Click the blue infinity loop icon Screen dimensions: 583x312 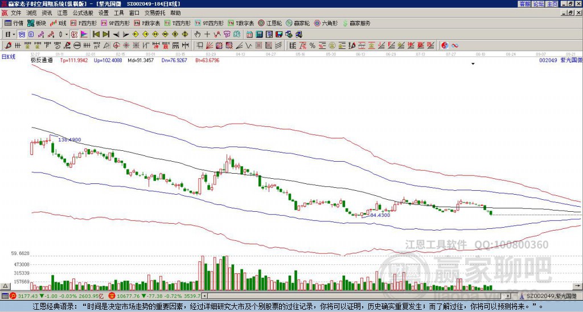[455, 46]
